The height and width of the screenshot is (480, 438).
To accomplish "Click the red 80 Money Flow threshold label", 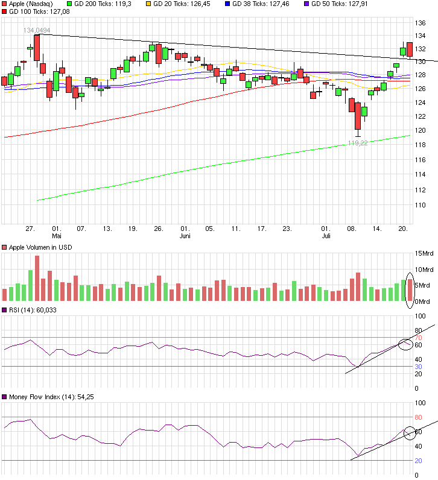I will click(x=419, y=417).
